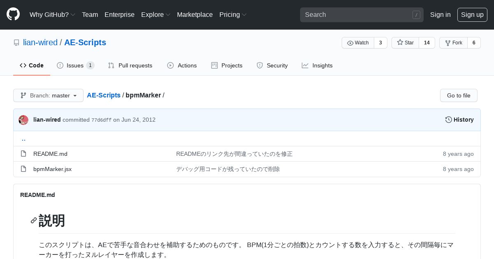Go up to the parent directory (..)
494x259 pixels.
[23, 139]
